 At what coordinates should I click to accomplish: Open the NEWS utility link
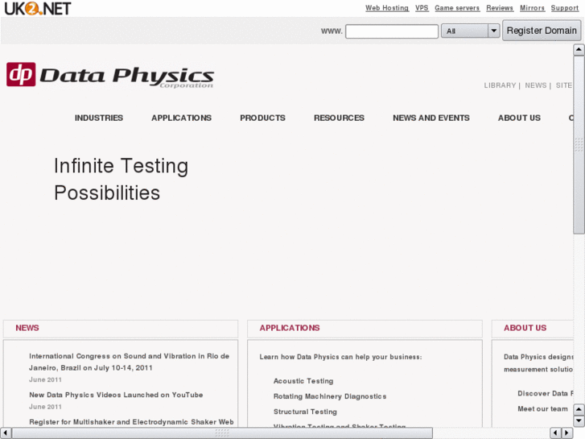pos(535,85)
